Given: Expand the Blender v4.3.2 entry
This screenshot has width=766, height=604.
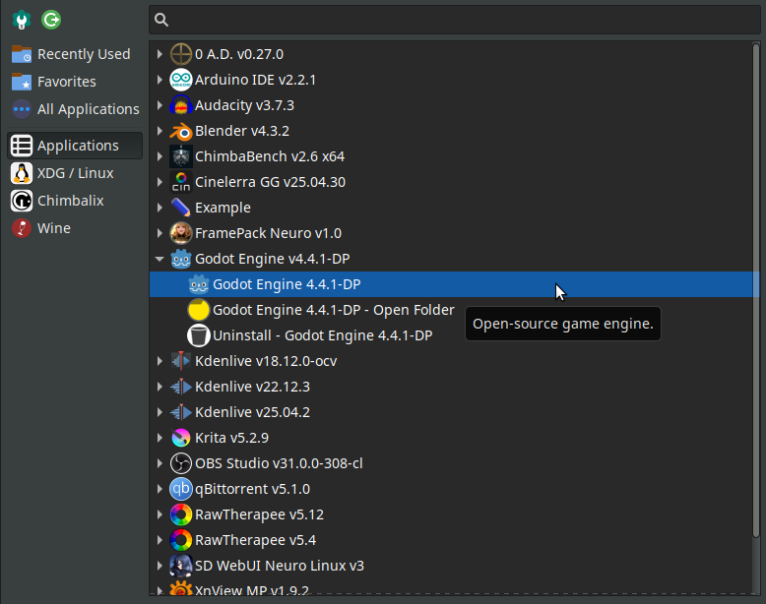Looking at the screenshot, I should click(x=160, y=131).
